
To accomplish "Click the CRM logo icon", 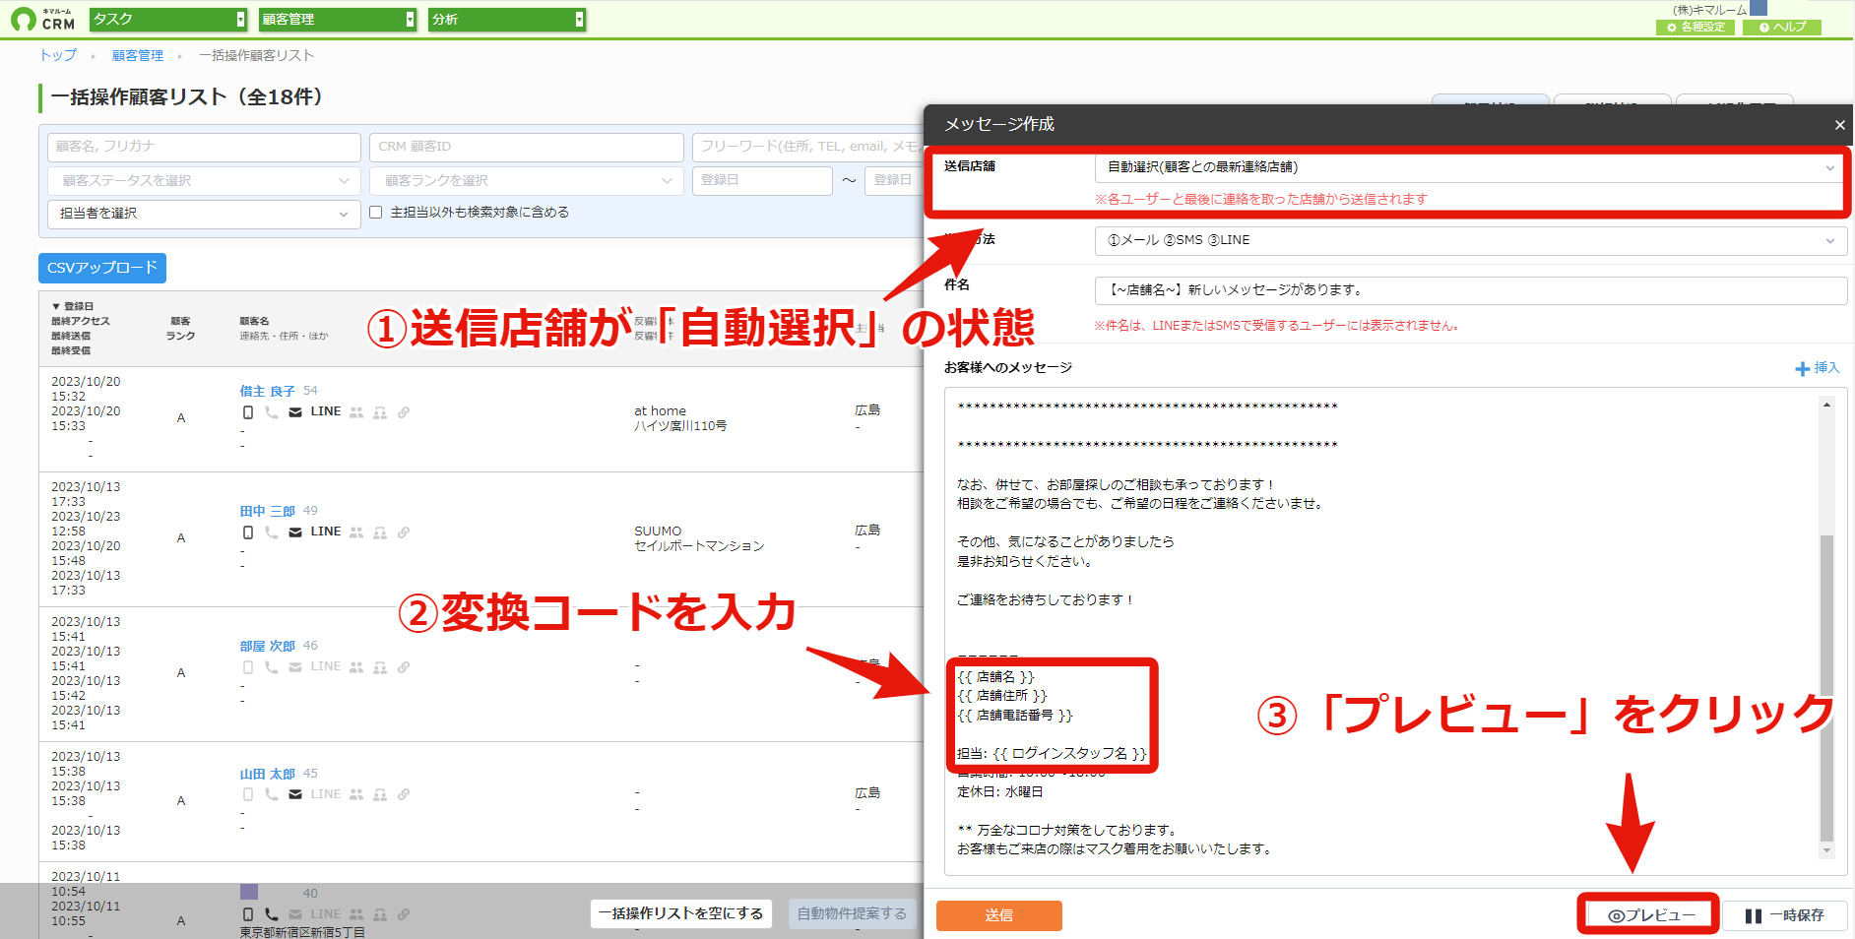I will click(x=43, y=19).
